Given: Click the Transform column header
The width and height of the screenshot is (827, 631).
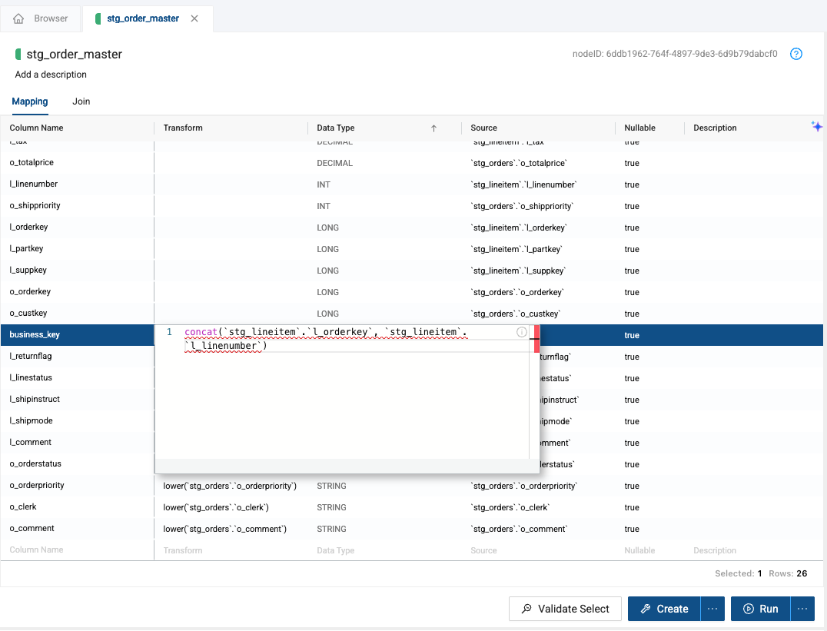Looking at the screenshot, I should (183, 128).
